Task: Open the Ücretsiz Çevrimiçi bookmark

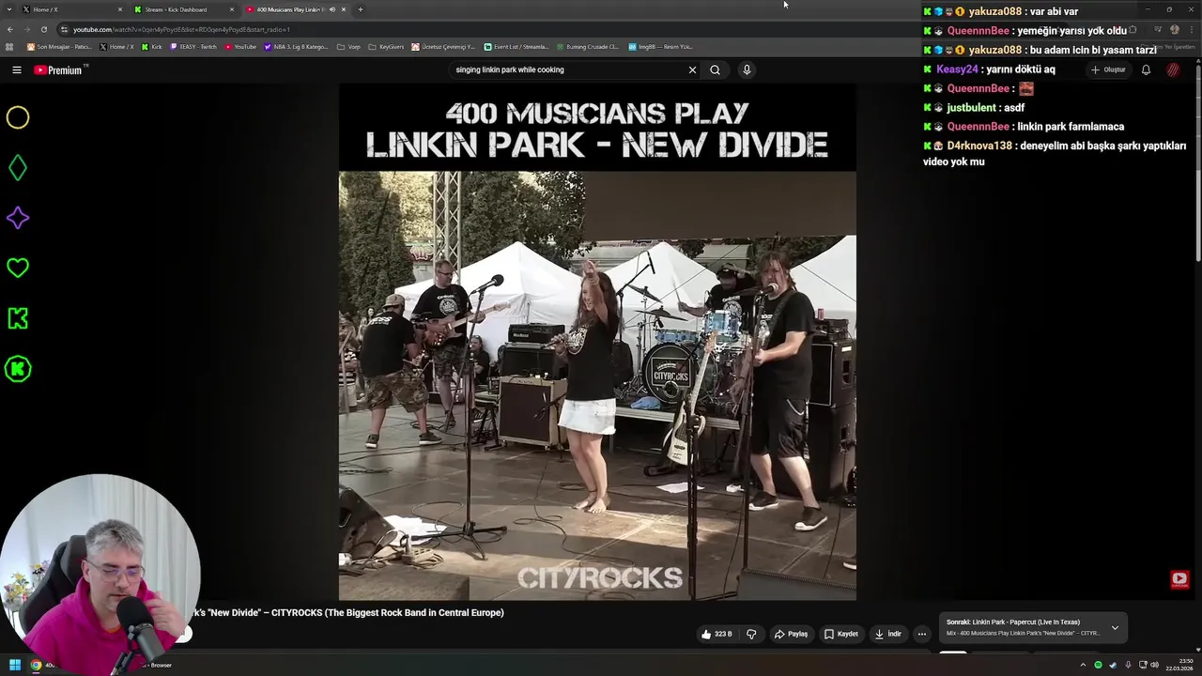Action: click(444, 47)
